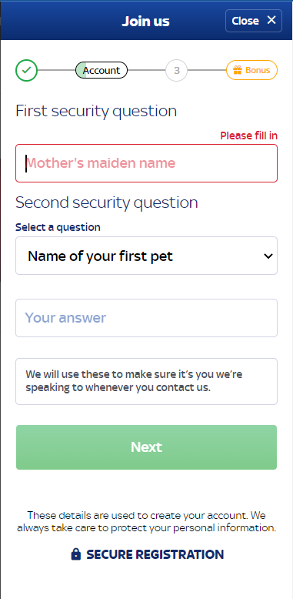Screen dimensions: 293x599
Task: Click the SECURE REGISTRATION label
Action: 155,554
